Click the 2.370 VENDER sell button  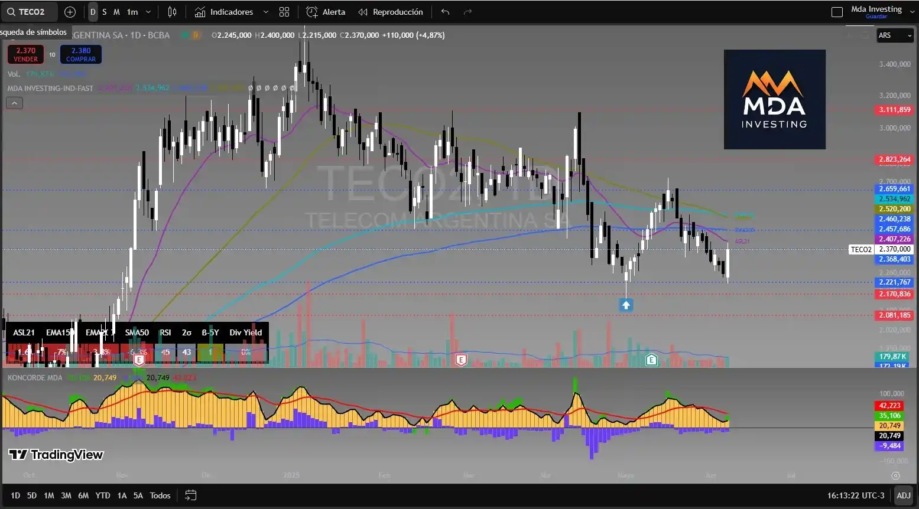tap(25, 54)
